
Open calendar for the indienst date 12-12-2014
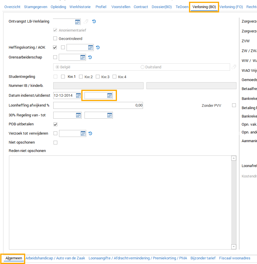[x=78, y=96]
